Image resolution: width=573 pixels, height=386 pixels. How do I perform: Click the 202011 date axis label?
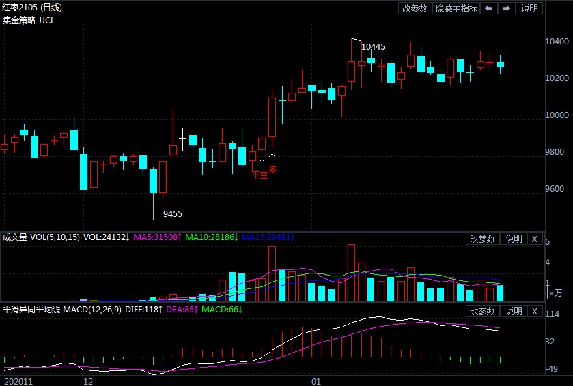tap(18, 382)
